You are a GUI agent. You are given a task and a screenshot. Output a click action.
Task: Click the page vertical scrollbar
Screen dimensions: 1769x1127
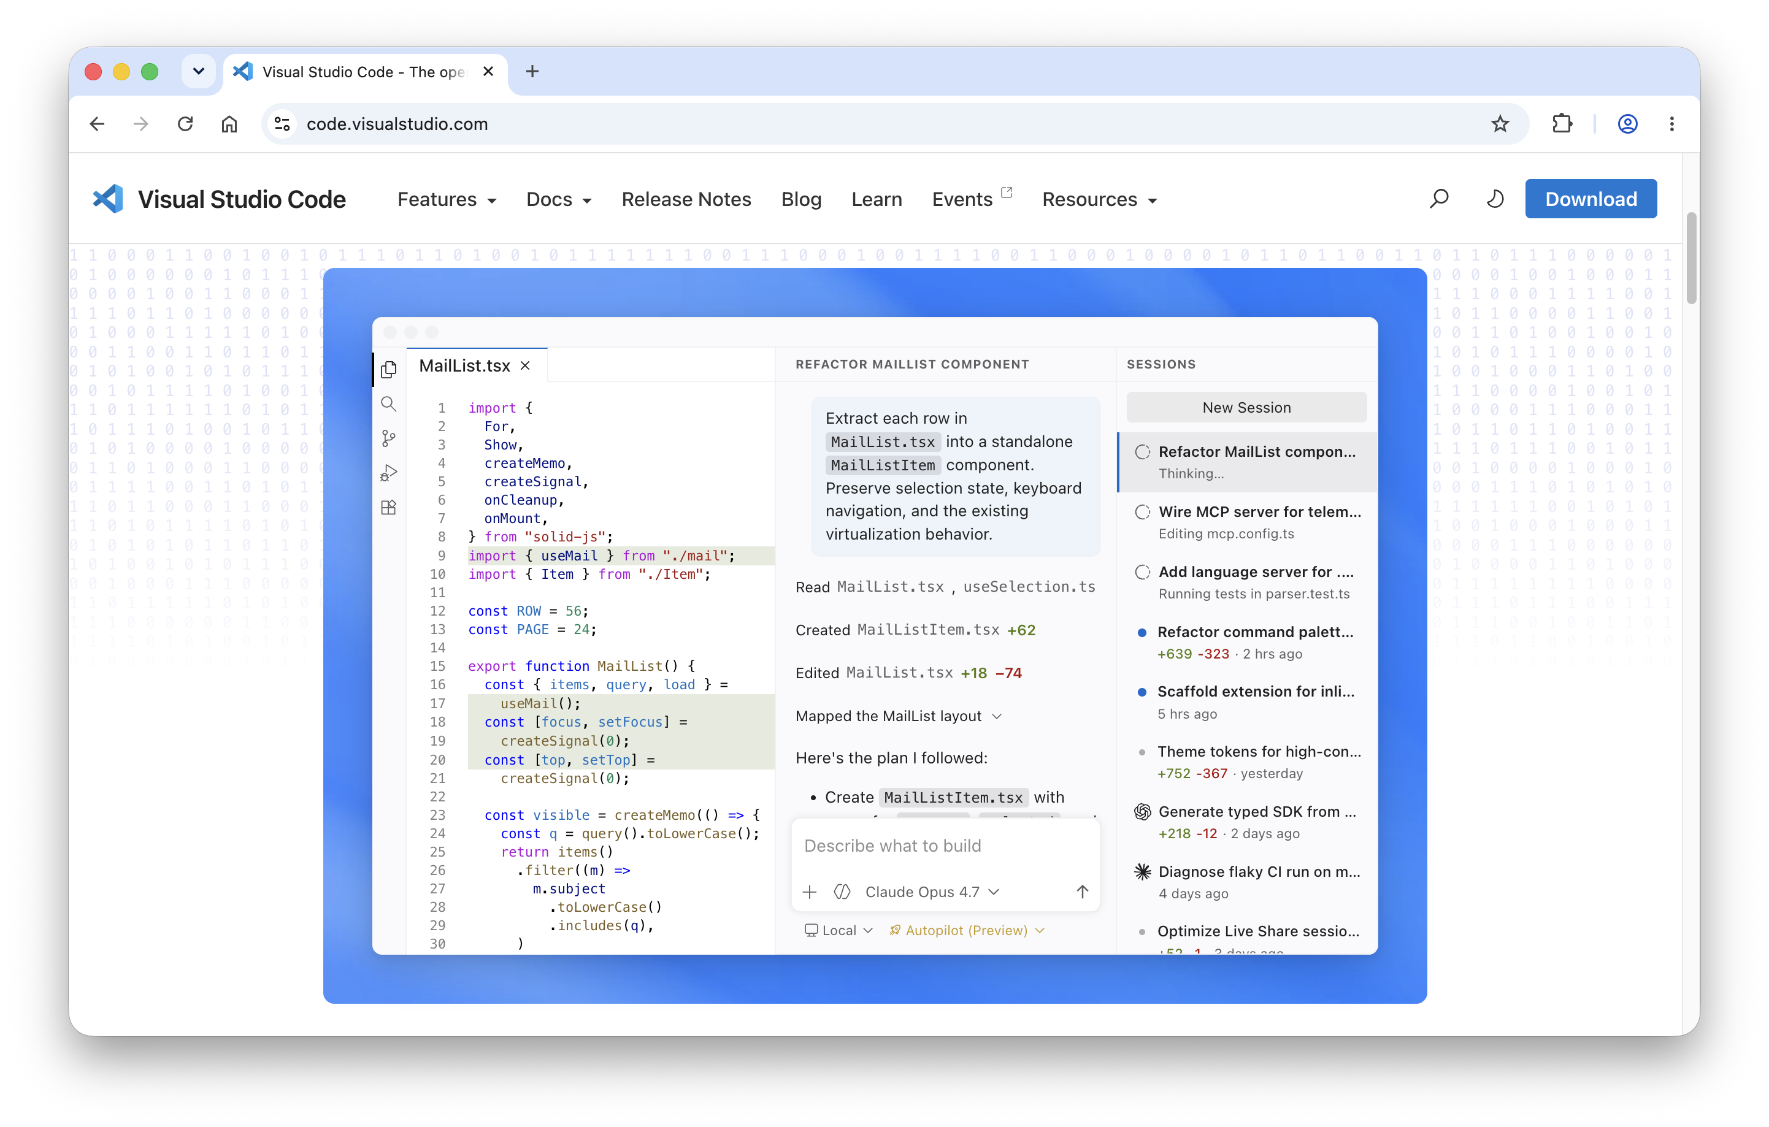click(x=1691, y=257)
